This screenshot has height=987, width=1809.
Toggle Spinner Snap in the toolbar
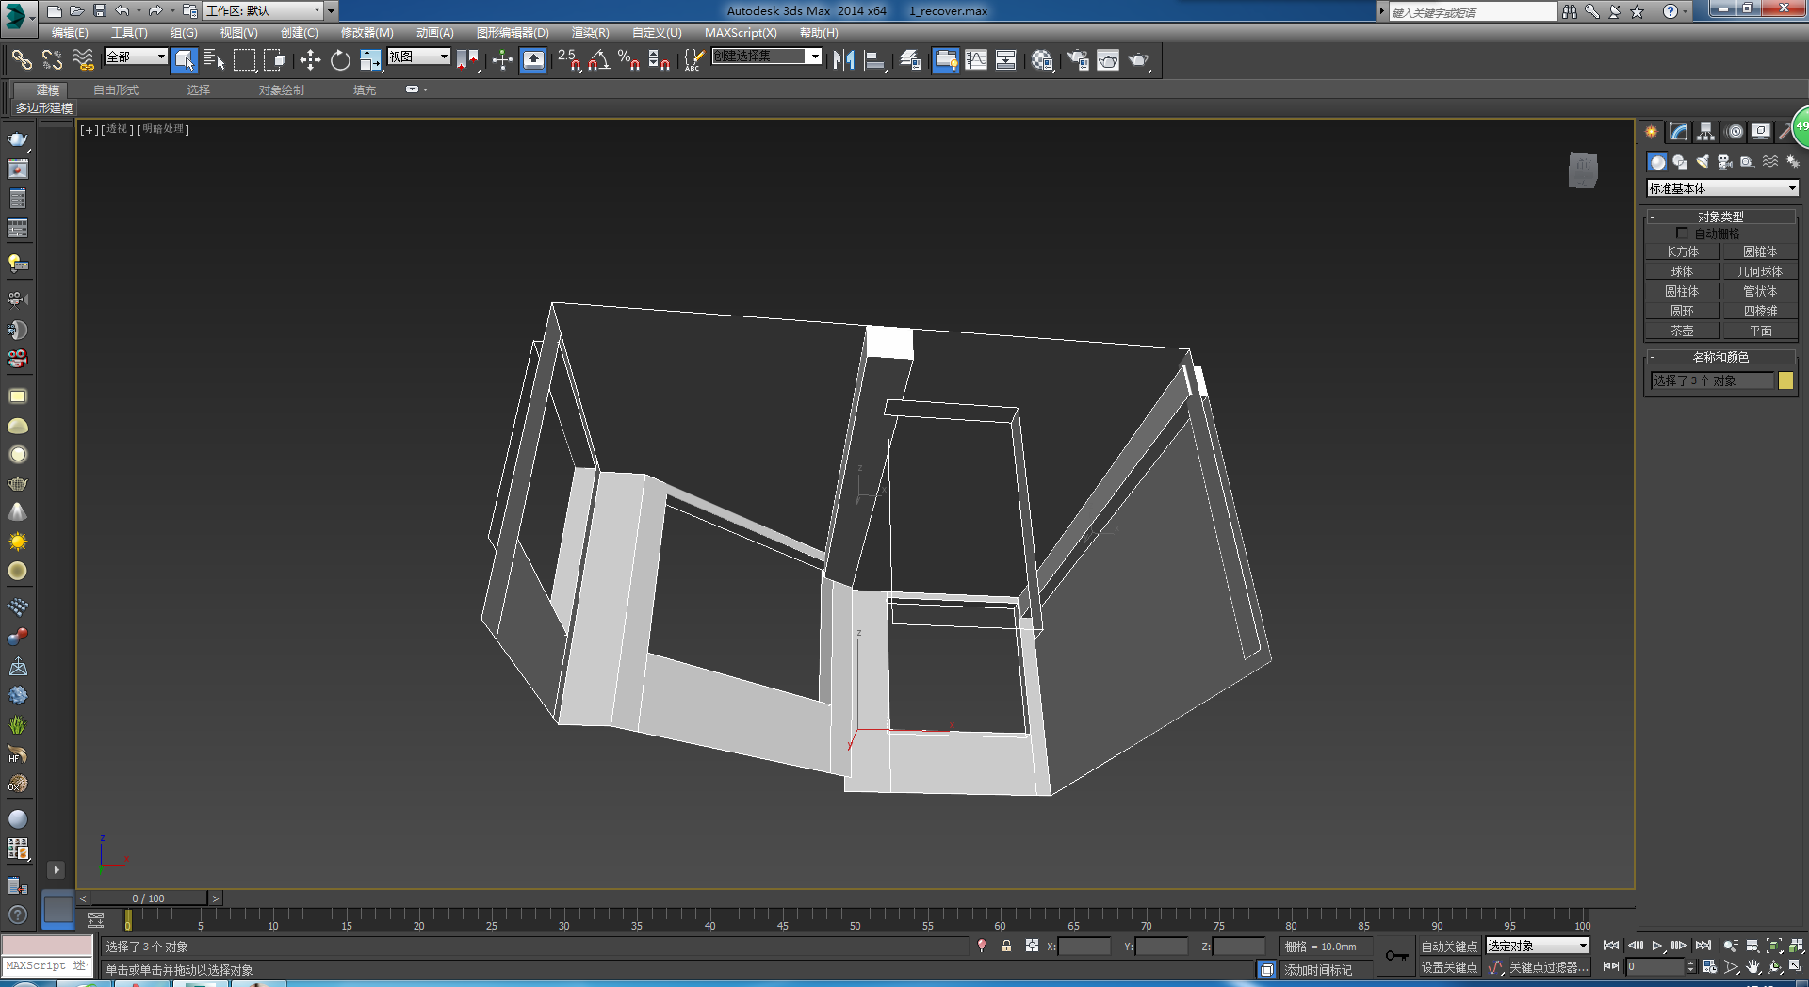pyautogui.click(x=659, y=60)
